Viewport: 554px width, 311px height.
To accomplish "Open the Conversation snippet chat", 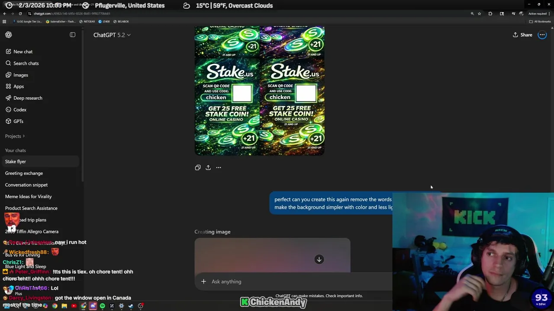I will (26, 185).
